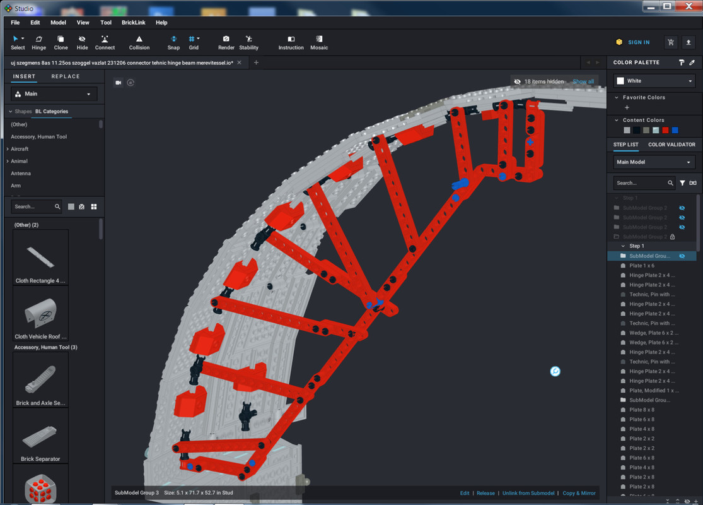
Task: Select the Antenna category
Action: 21,173
